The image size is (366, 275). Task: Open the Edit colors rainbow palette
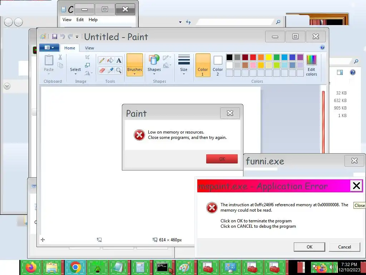pos(311,66)
